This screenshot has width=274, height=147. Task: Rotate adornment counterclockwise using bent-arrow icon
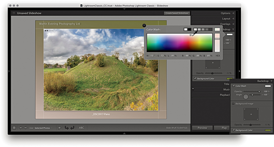pyautogui.click(x=67, y=128)
